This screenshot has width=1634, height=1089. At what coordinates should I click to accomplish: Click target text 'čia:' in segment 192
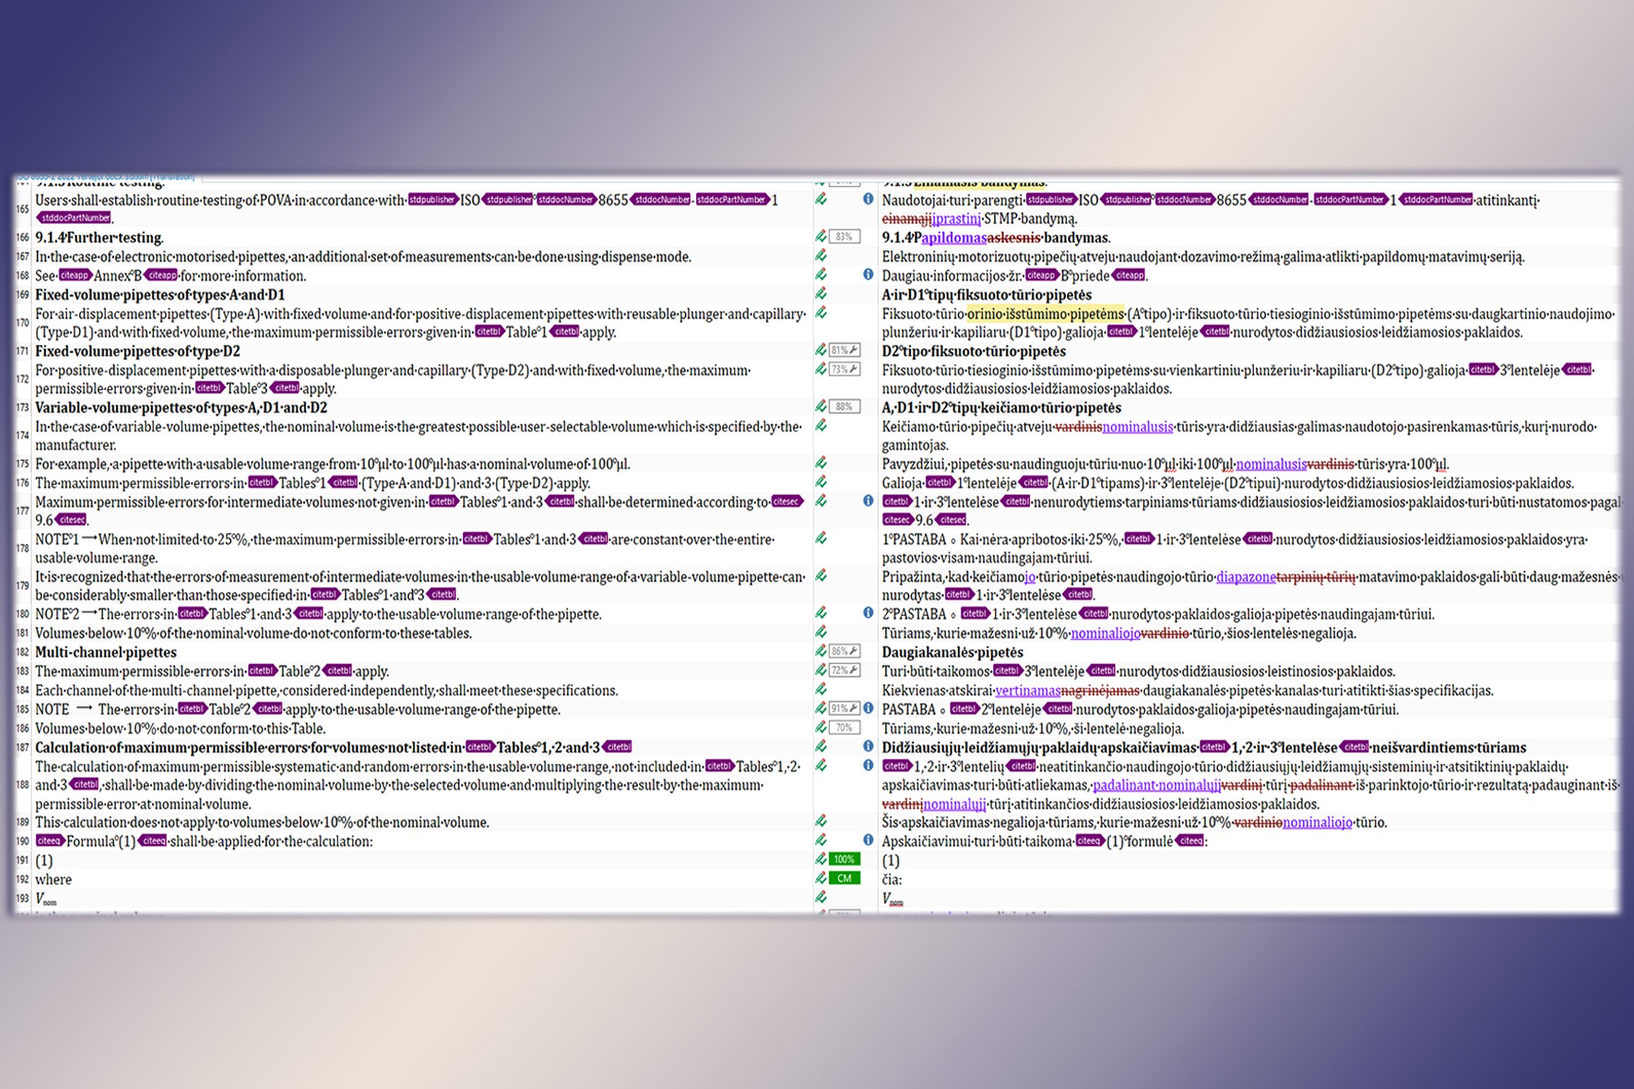pos(892,879)
